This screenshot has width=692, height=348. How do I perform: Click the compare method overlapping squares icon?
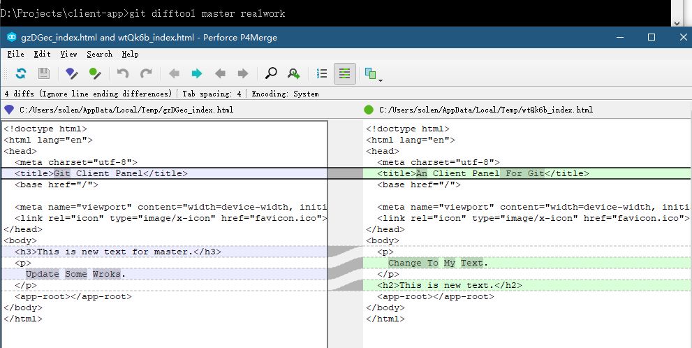click(370, 73)
